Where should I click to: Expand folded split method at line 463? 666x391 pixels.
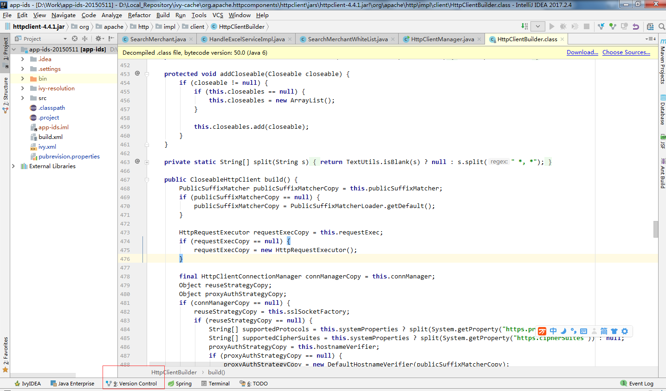point(147,162)
